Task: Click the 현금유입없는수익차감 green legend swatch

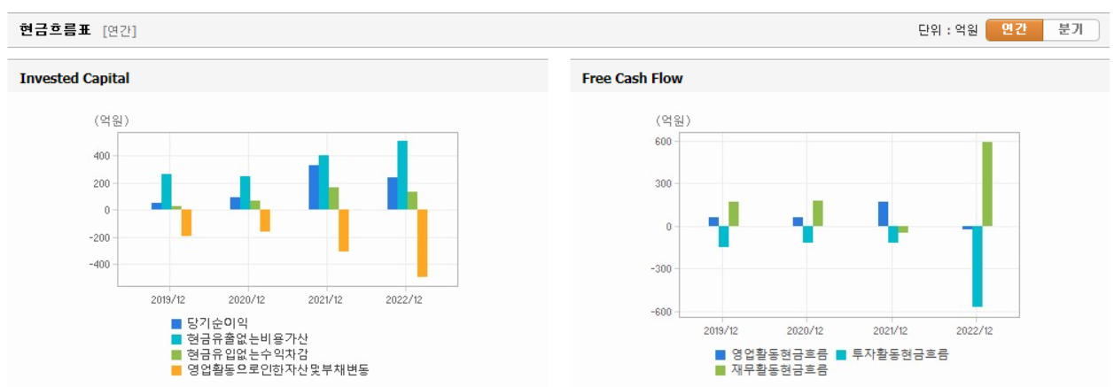Action: click(176, 354)
